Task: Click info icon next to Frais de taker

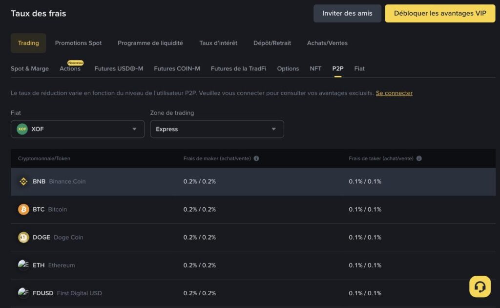Action: click(x=419, y=158)
